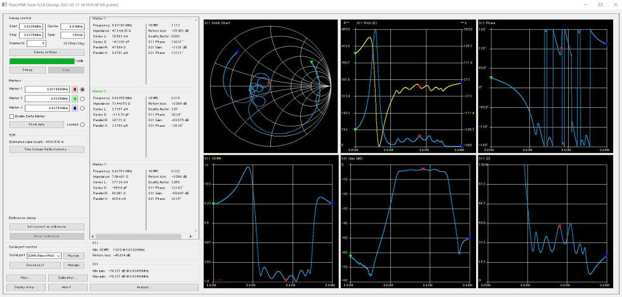Click the Sweep Start frequency field
The height and width of the screenshot is (297, 622).
[x=32, y=26]
